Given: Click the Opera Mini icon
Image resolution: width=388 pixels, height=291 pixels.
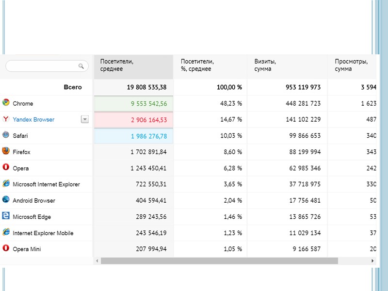Looking at the screenshot, I should pyautogui.click(x=6, y=248).
